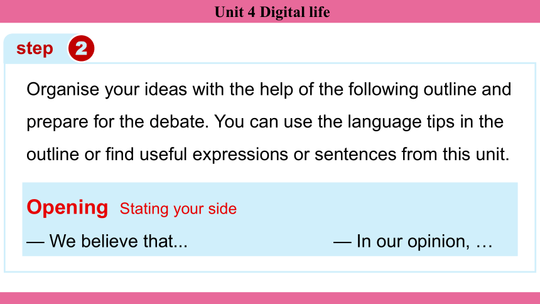Click the "Unit 4 Digital life" title
This screenshot has height=304, width=540.
tap(272, 12)
